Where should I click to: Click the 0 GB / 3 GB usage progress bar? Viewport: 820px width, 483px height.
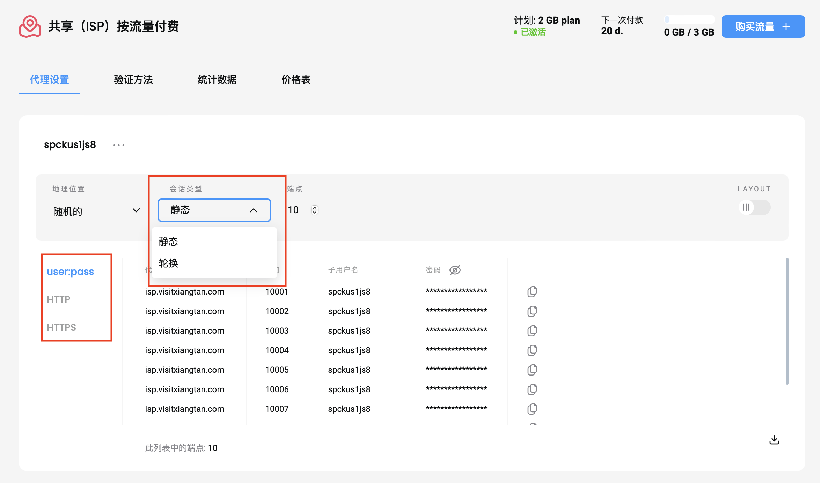689,20
